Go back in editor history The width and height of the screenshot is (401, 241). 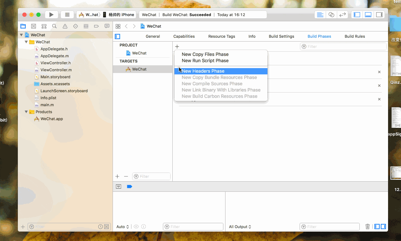tap(126, 26)
